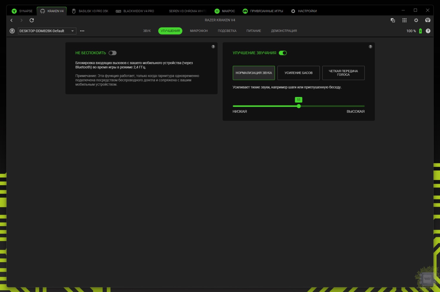Go back using the left arrow
Screen dimensions: 440x292
click(x=11, y=20)
